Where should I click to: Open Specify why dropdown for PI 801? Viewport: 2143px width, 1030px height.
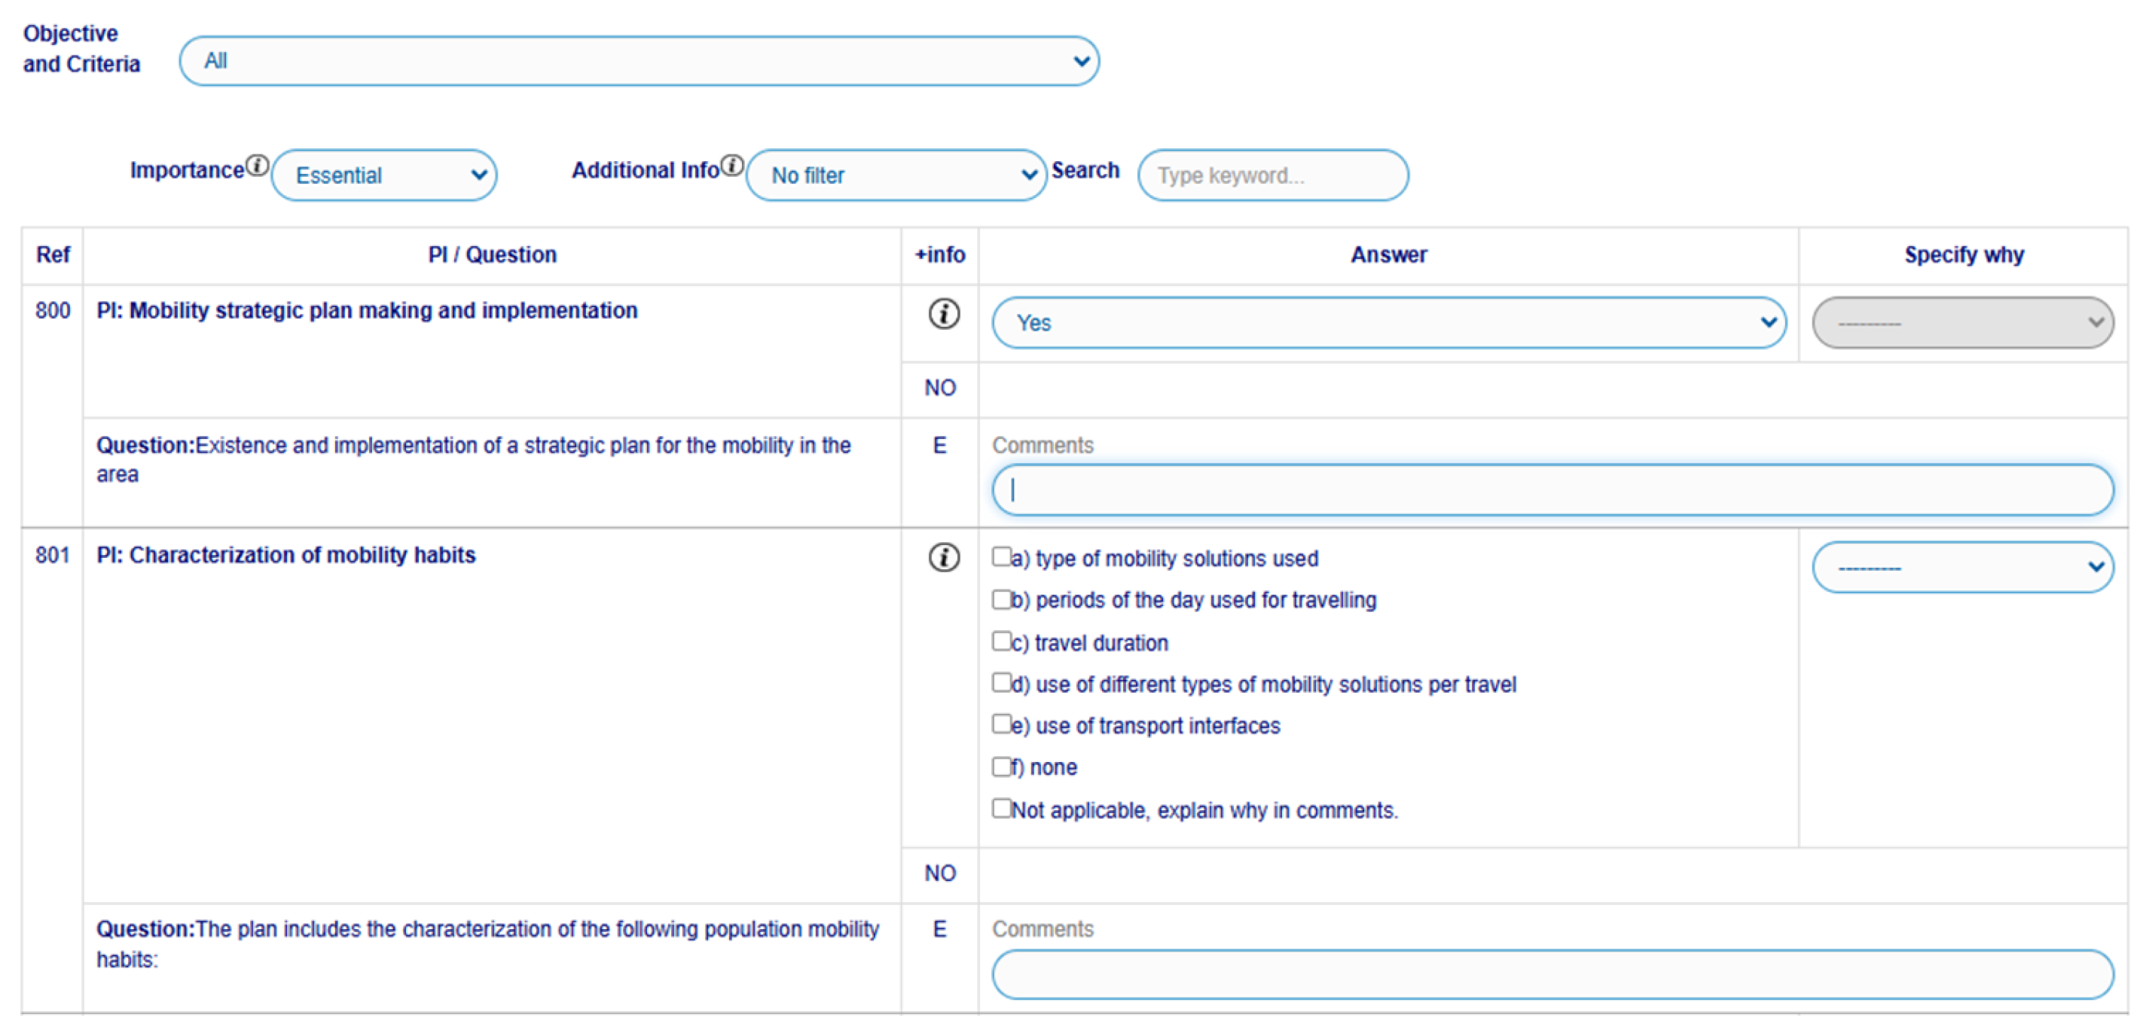[x=1962, y=567]
